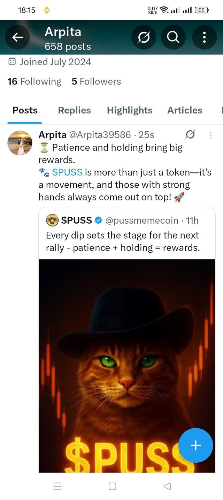Open Arpita's profile avatar thumbnail
The image size is (223, 500).
(x=20, y=143)
